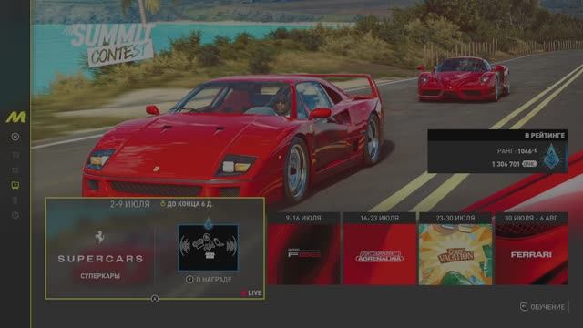Open the reward bundle preview box
The image size is (583, 328).
click(209, 247)
